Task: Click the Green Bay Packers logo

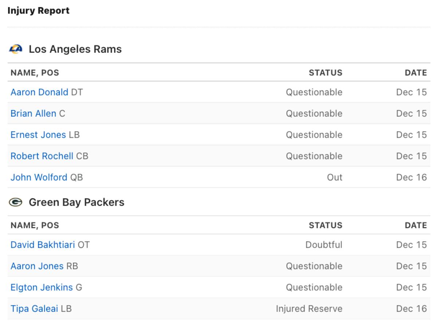Action: click(16, 202)
